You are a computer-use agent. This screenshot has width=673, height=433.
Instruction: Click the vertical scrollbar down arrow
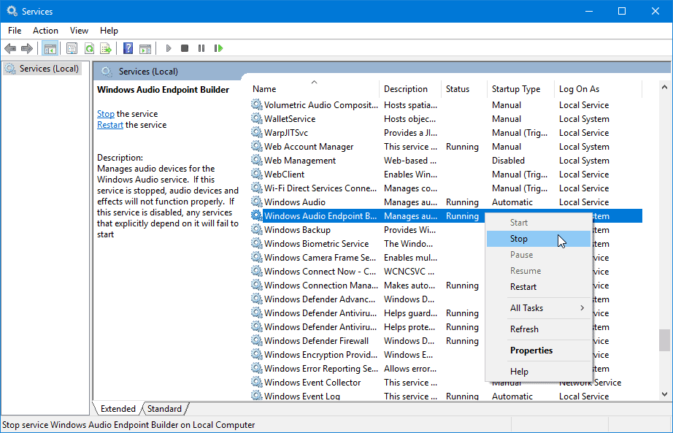664,394
